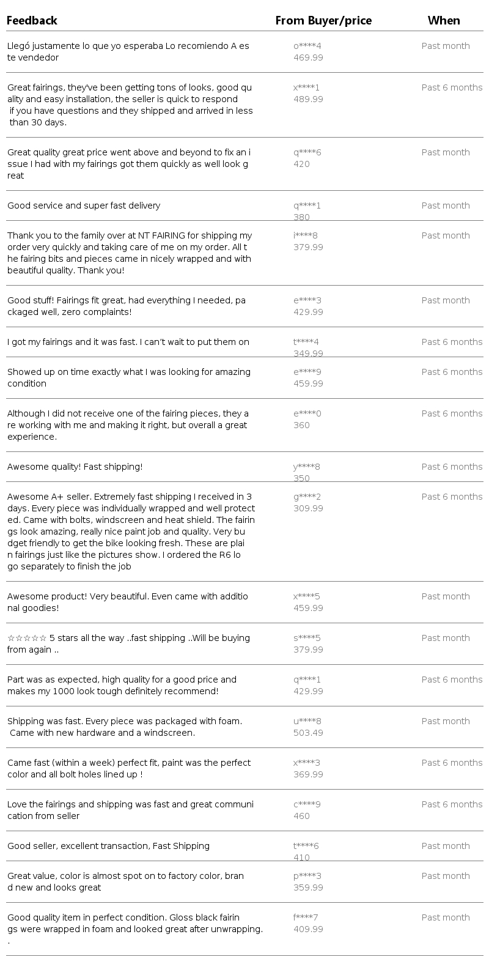This screenshot has width=489, height=956.
Task: Click 'Good seller, excellent transaction, Fast Shipping' feedback
Action: click(108, 846)
